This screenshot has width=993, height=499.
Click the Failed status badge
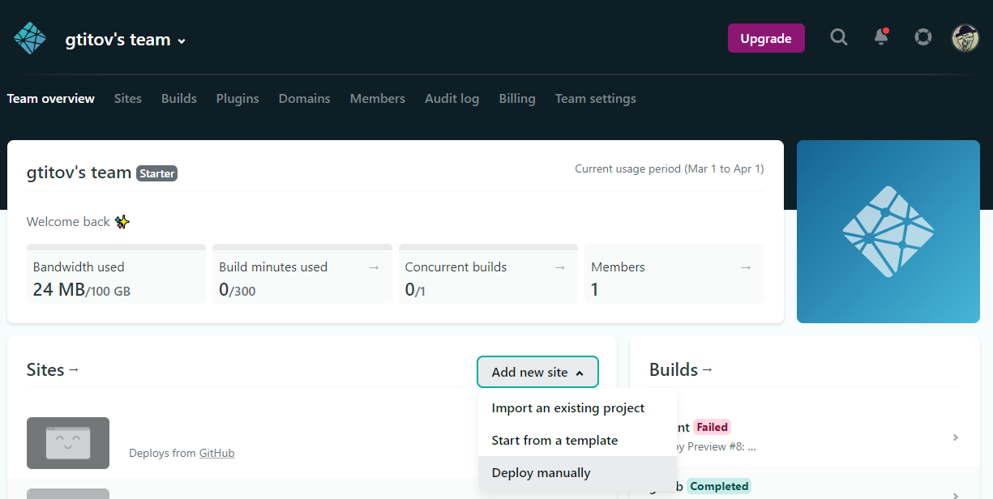[713, 427]
